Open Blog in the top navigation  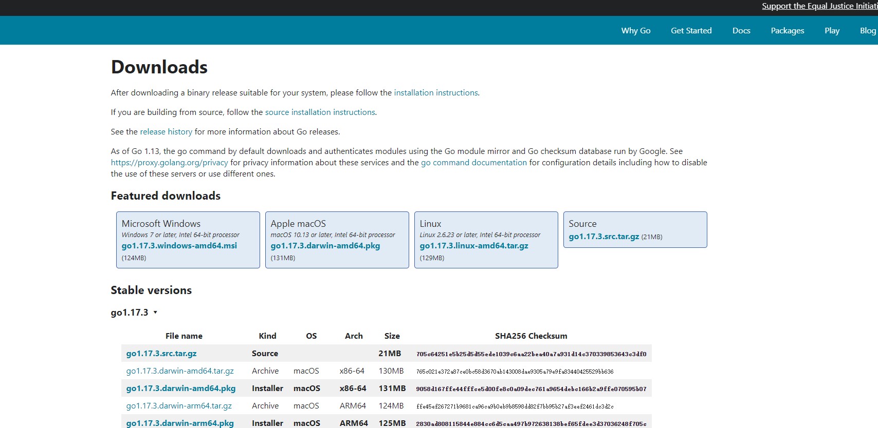tap(868, 31)
